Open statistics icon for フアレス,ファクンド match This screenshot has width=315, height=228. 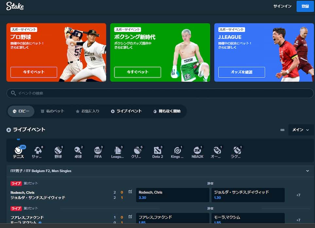click(130, 217)
